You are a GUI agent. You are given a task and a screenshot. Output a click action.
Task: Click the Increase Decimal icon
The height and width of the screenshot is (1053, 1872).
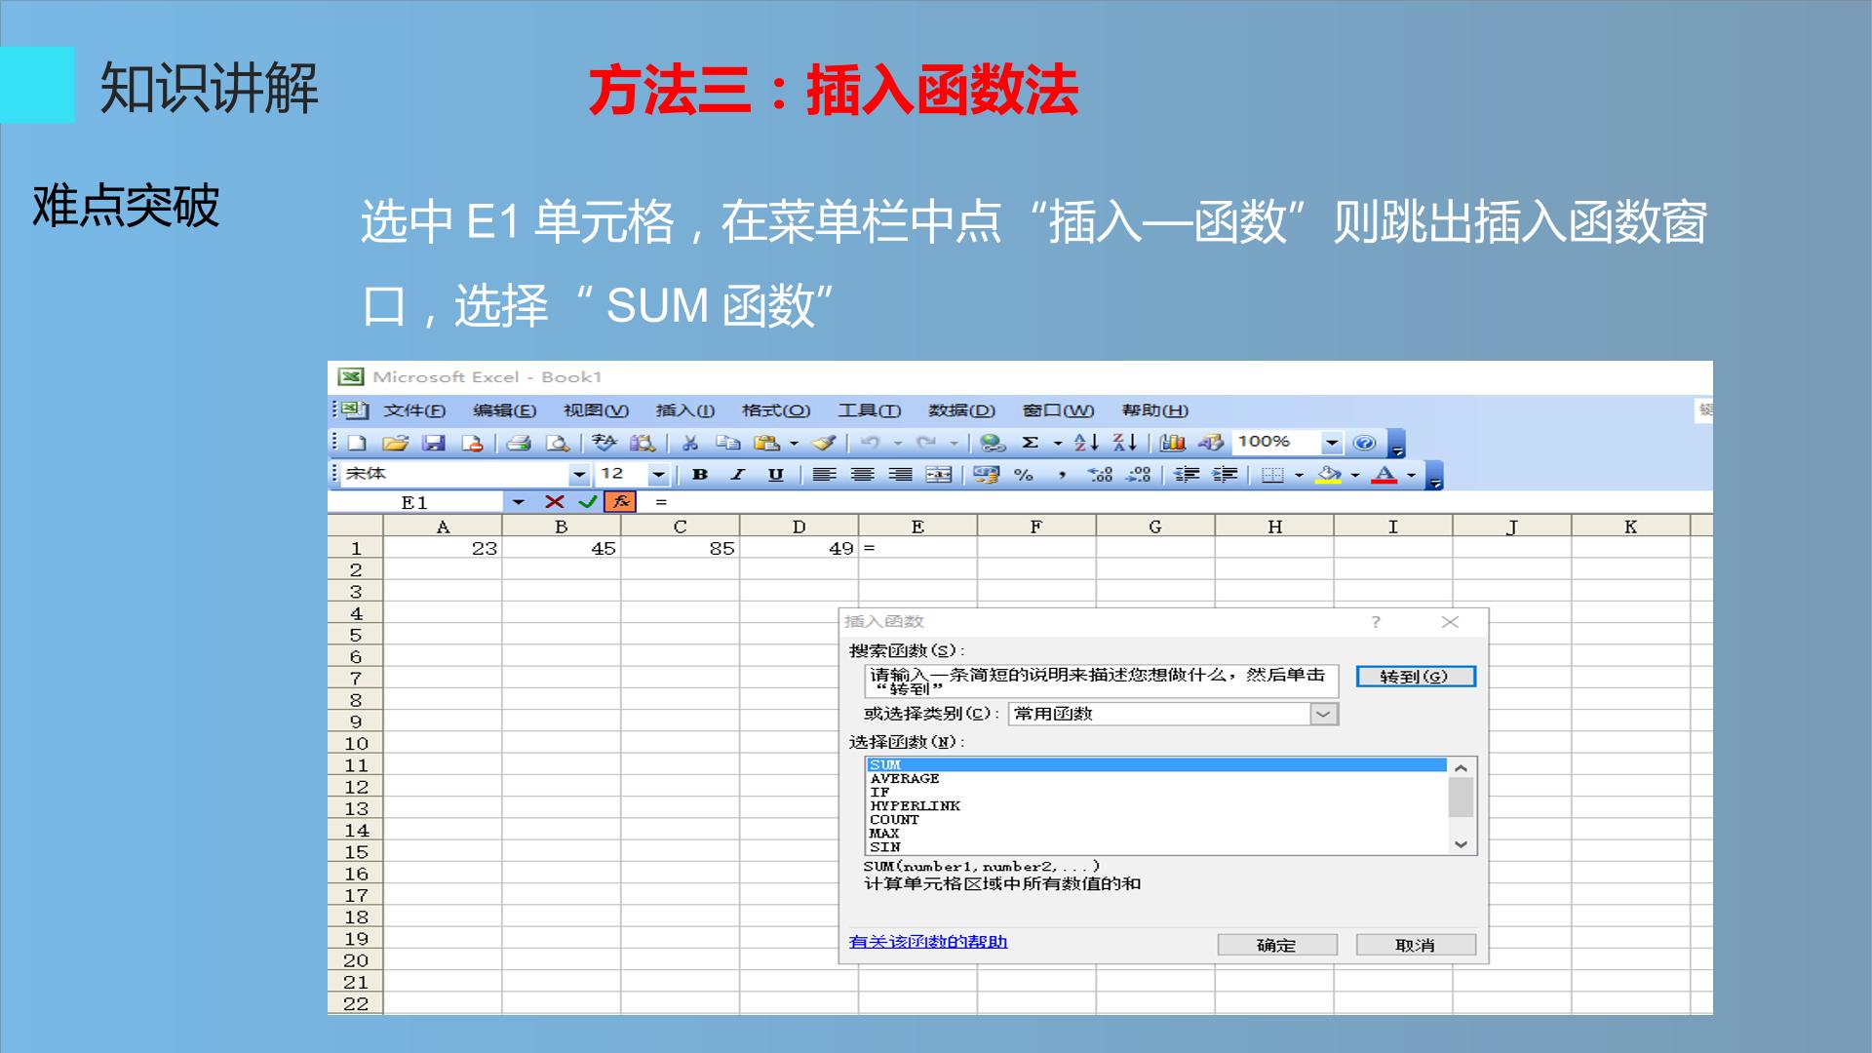1100,475
